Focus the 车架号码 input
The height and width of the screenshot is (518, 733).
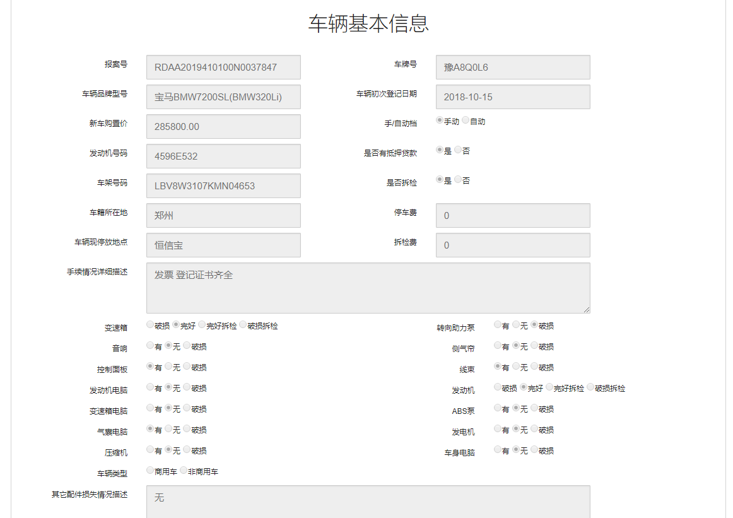(x=223, y=186)
